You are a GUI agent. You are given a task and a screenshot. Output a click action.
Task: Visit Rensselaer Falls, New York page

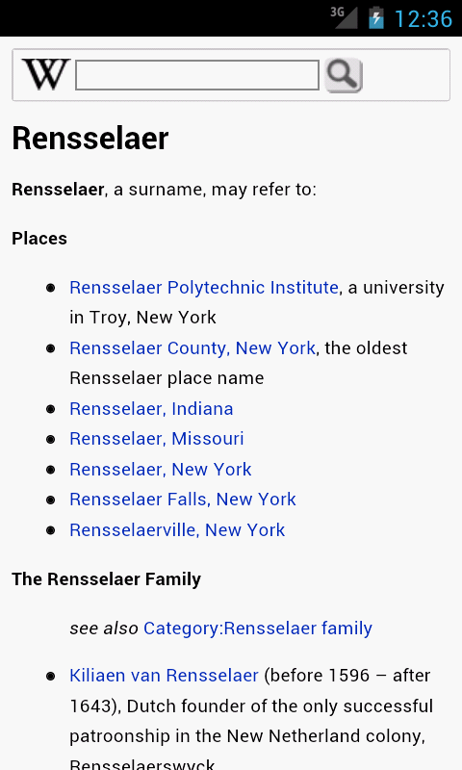[x=183, y=500]
